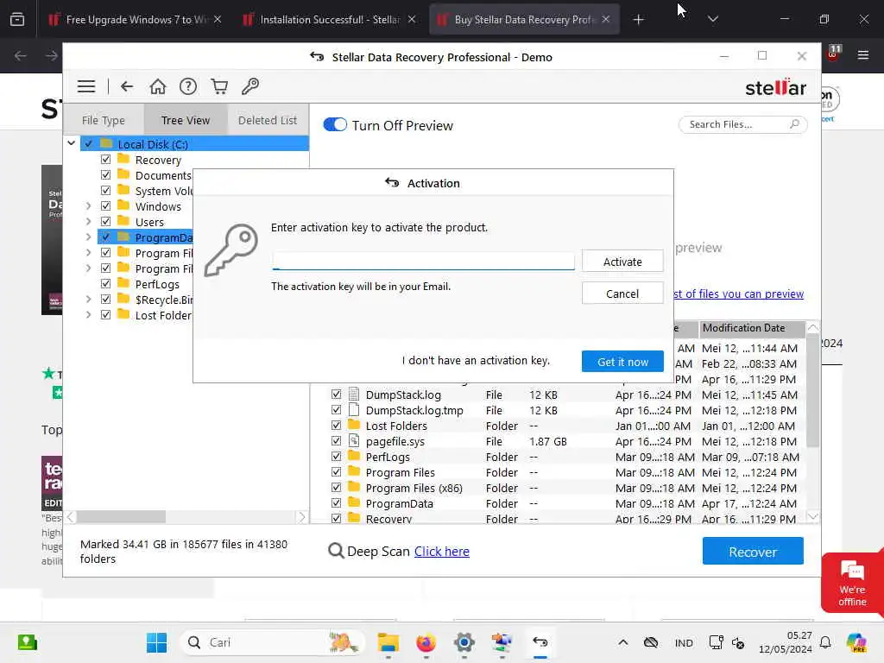Switch to Buy Stellar Data Recovery tab
This screenshot has width=884, height=663.
click(524, 20)
